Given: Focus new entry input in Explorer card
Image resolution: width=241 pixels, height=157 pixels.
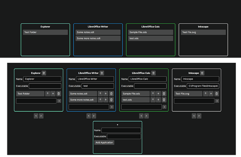Looking at the screenshot, I should pos(36,101).
